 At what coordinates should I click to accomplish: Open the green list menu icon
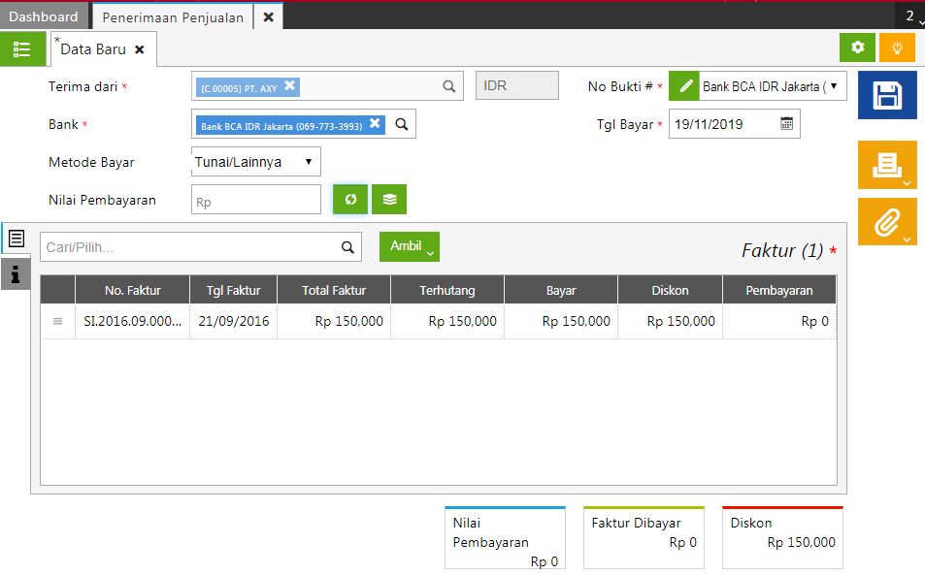[x=22, y=48]
